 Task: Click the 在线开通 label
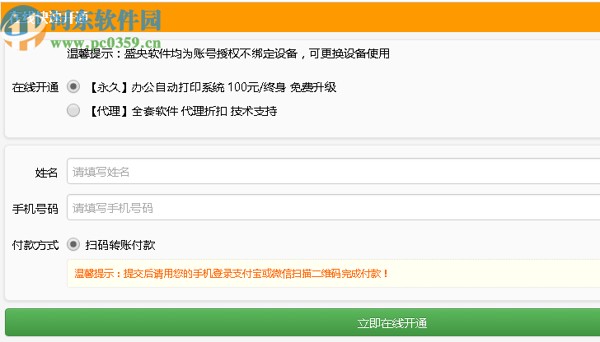[35, 87]
